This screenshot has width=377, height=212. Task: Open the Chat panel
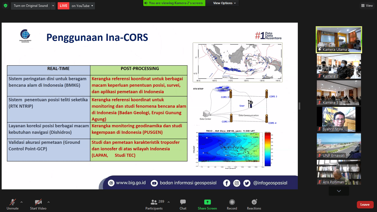tap(183, 205)
